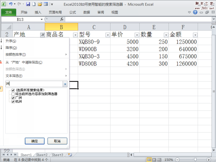Click the 取消 button
Viewport: 216px width, 162px height.
[x=57, y=141]
